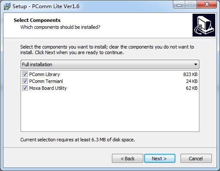
Task: Uncheck the PComm Library checkbox
Action: (25, 74)
